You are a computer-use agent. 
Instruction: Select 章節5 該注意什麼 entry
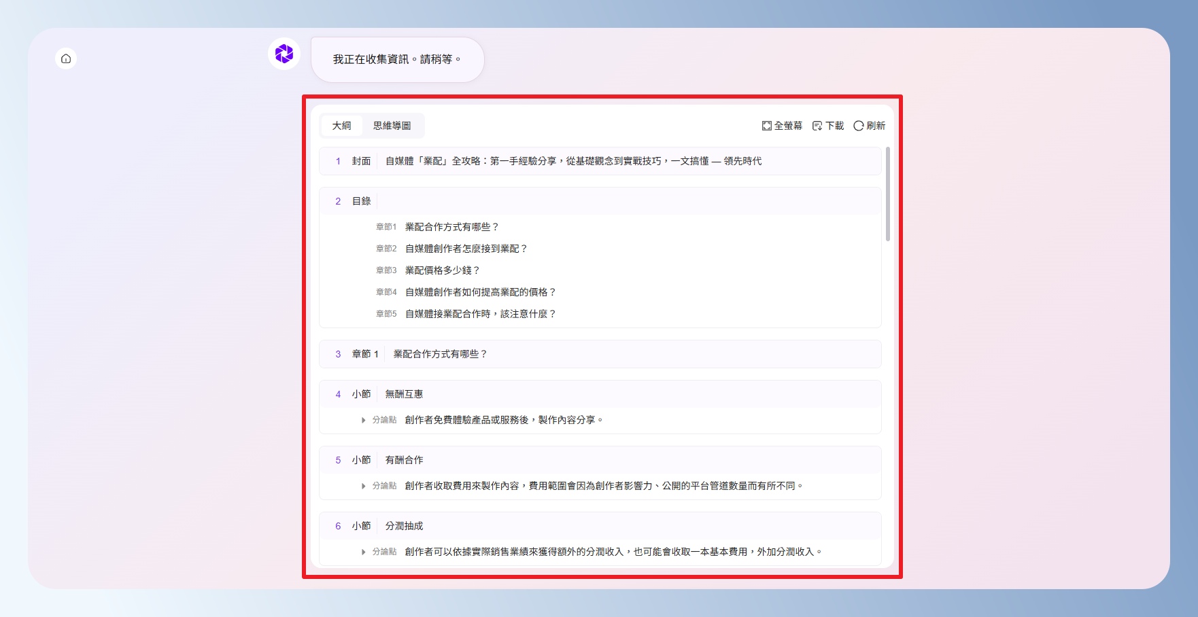click(480, 314)
